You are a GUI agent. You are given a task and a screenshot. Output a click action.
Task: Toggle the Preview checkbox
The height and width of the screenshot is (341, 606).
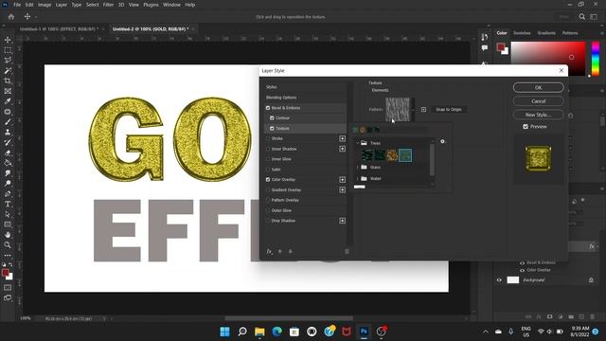pos(526,126)
